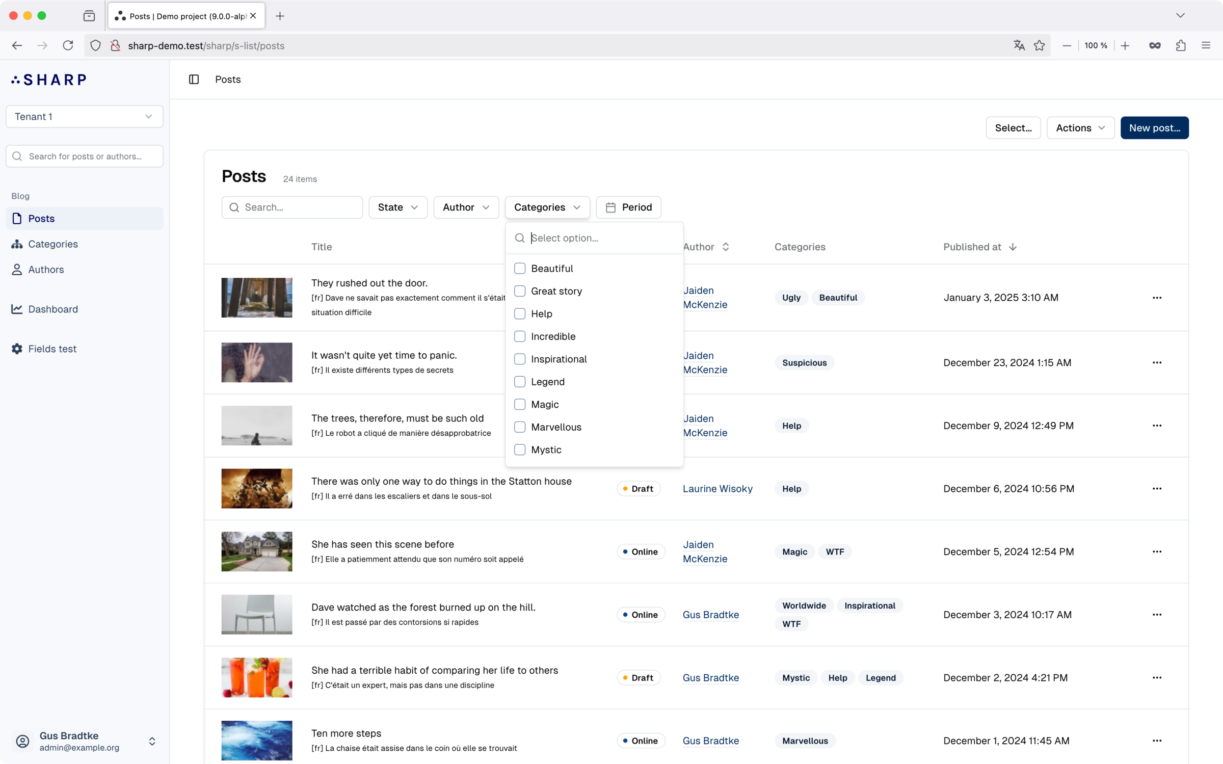The width and height of the screenshot is (1223, 764).
Task: Click the calendar icon next to Period
Action: click(x=610, y=207)
